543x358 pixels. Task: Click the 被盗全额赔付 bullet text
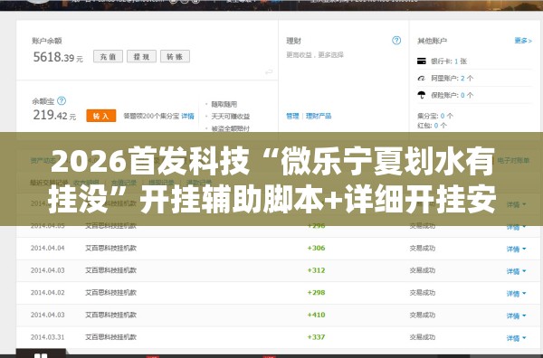tap(230, 128)
